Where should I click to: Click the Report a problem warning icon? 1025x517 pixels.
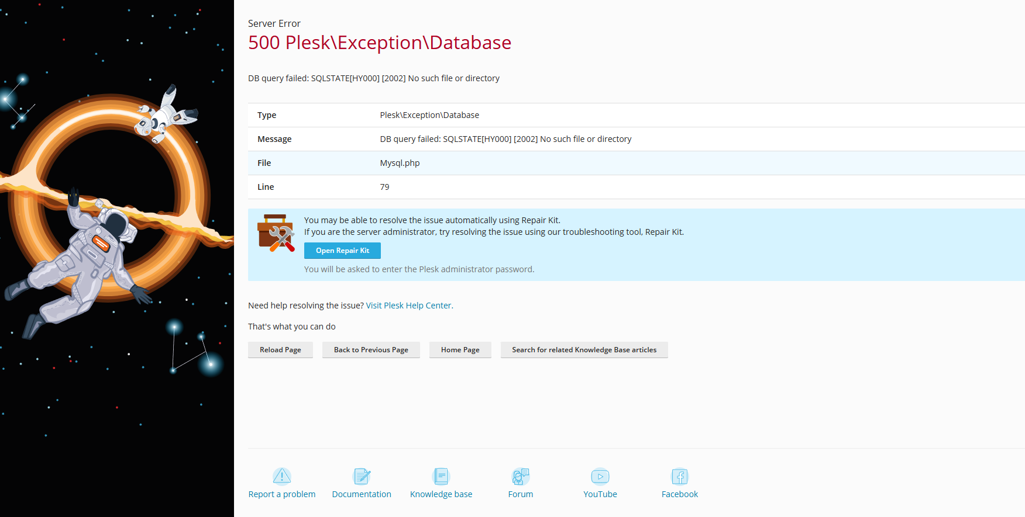[282, 477]
